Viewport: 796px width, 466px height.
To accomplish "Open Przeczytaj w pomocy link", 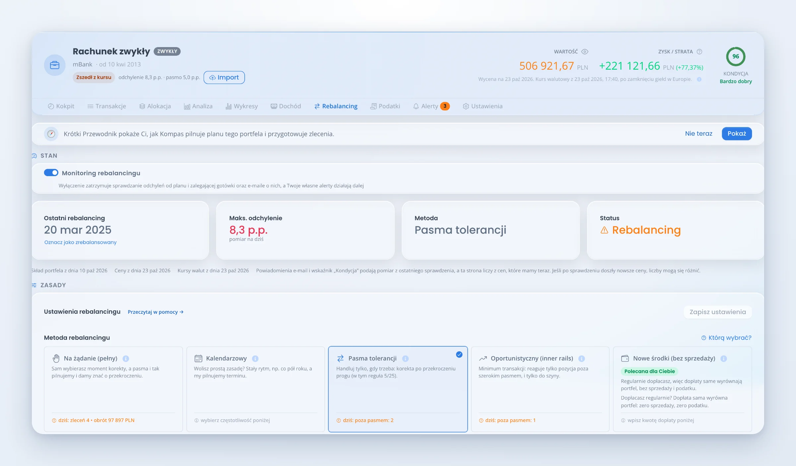I will [156, 312].
